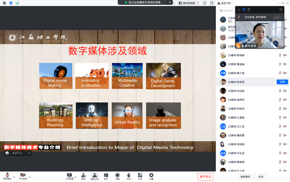Screen dimensions: 290x182
Task: Open the apps icon in toolbar
Action: pos(140,176)
